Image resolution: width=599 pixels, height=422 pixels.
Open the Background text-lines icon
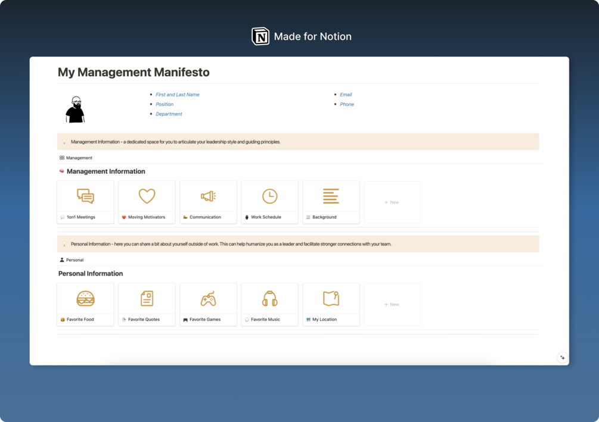pyautogui.click(x=331, y=196)
